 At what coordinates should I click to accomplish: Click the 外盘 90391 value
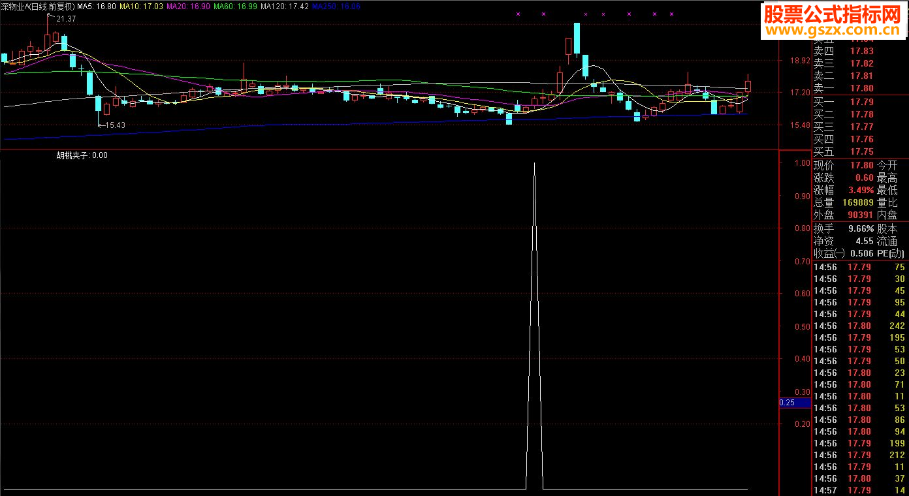click(x=861, y=215)
